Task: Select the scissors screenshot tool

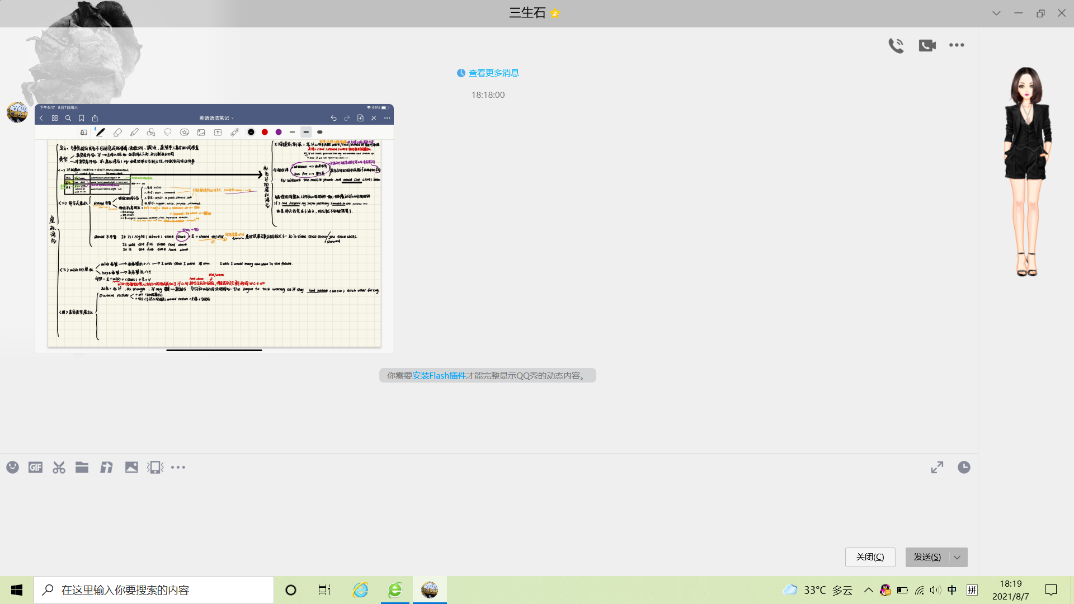Action: (x=59, y=467)
